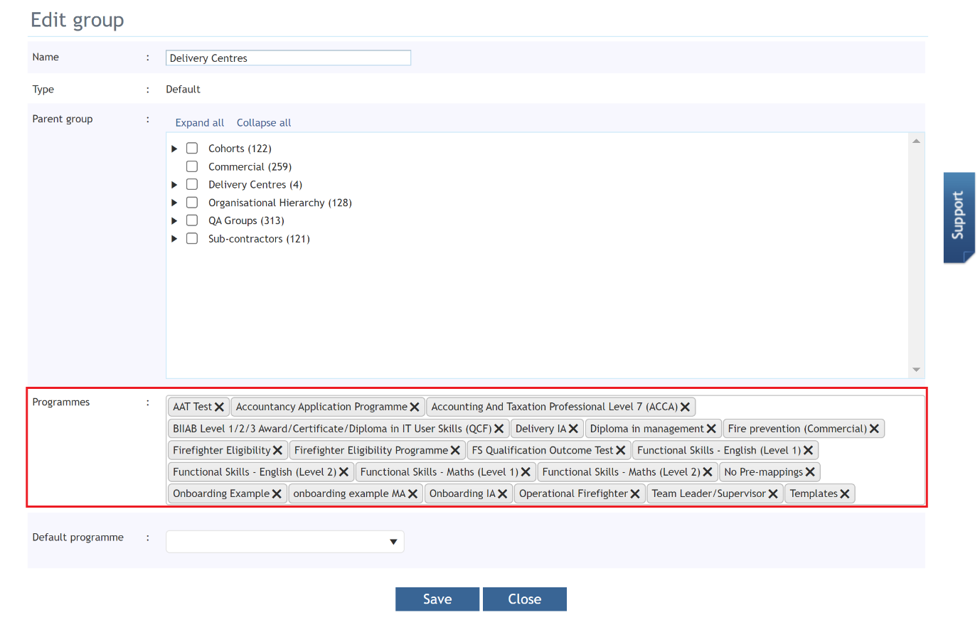Select the Commercial (259) tree label

click(x=250, y=167)
